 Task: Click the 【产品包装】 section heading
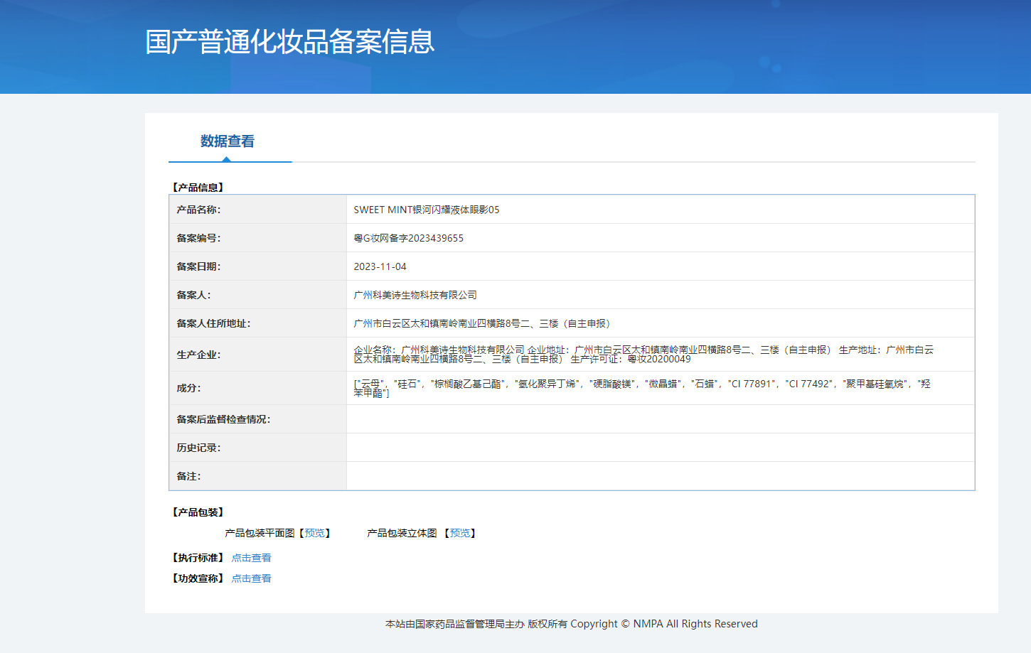coord(198,512)
